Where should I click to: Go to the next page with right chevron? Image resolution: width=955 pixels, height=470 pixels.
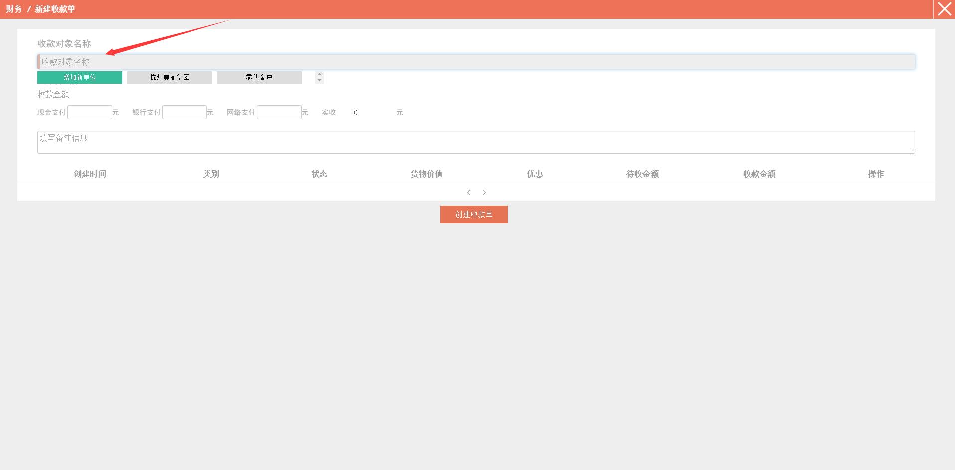[x=484, y=192]
